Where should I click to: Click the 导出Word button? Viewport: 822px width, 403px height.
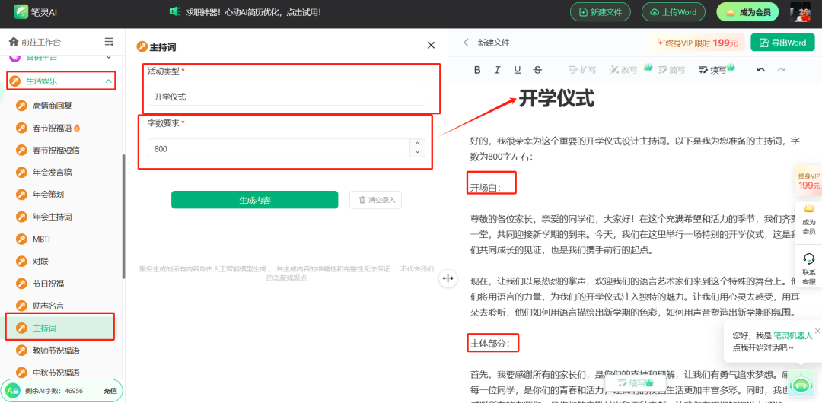pos(782,43)
